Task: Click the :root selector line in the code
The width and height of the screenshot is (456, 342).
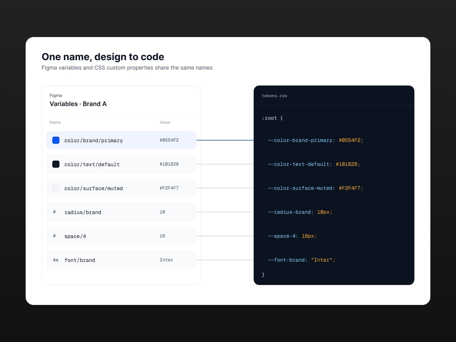Action: (272, 118)
